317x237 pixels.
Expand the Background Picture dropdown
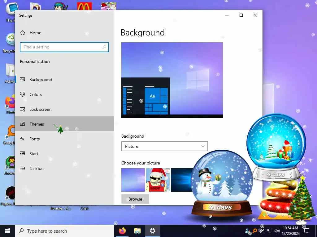(165, 146)
